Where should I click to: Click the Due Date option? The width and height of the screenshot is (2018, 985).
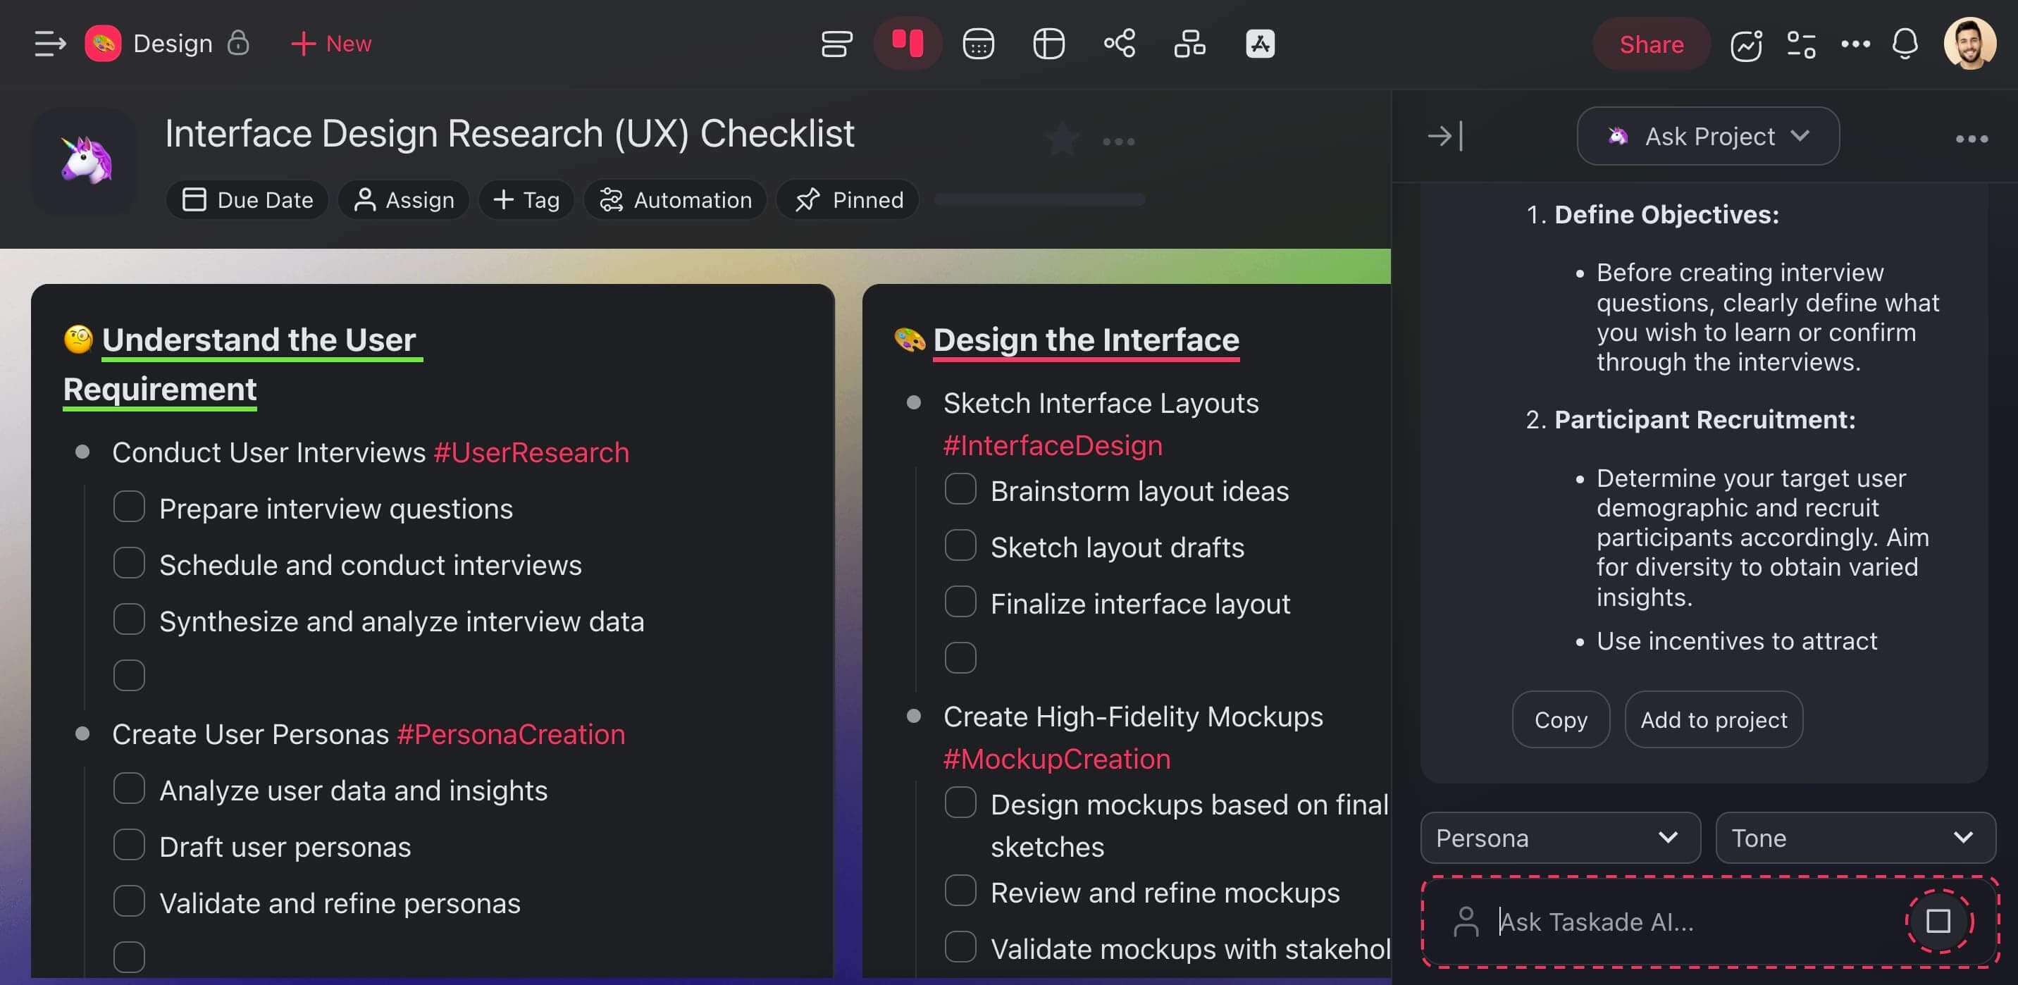(x=247, y=200)
